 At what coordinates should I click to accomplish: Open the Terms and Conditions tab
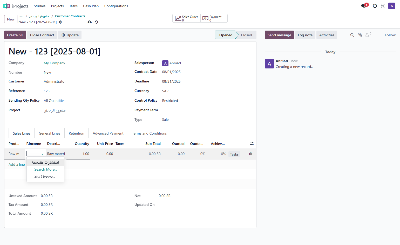(x=150, y=133)
